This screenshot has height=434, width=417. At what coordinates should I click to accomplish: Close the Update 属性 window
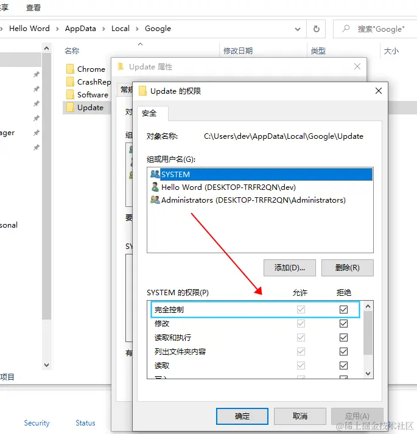[x=357, y=66]
